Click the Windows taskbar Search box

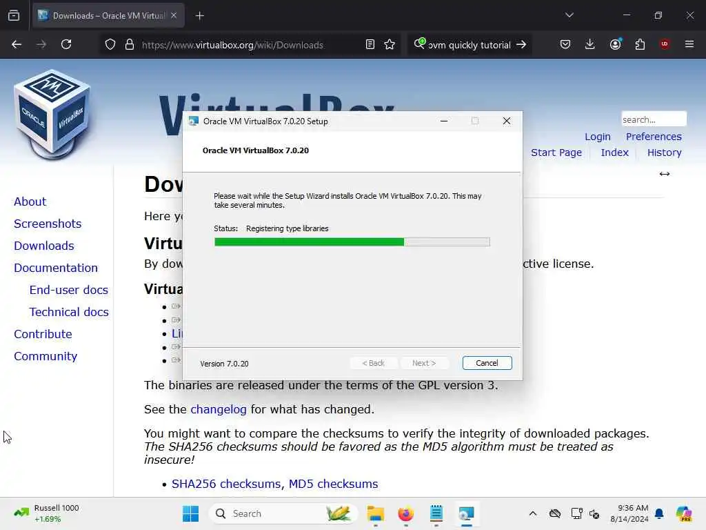[x=283, y=513]
